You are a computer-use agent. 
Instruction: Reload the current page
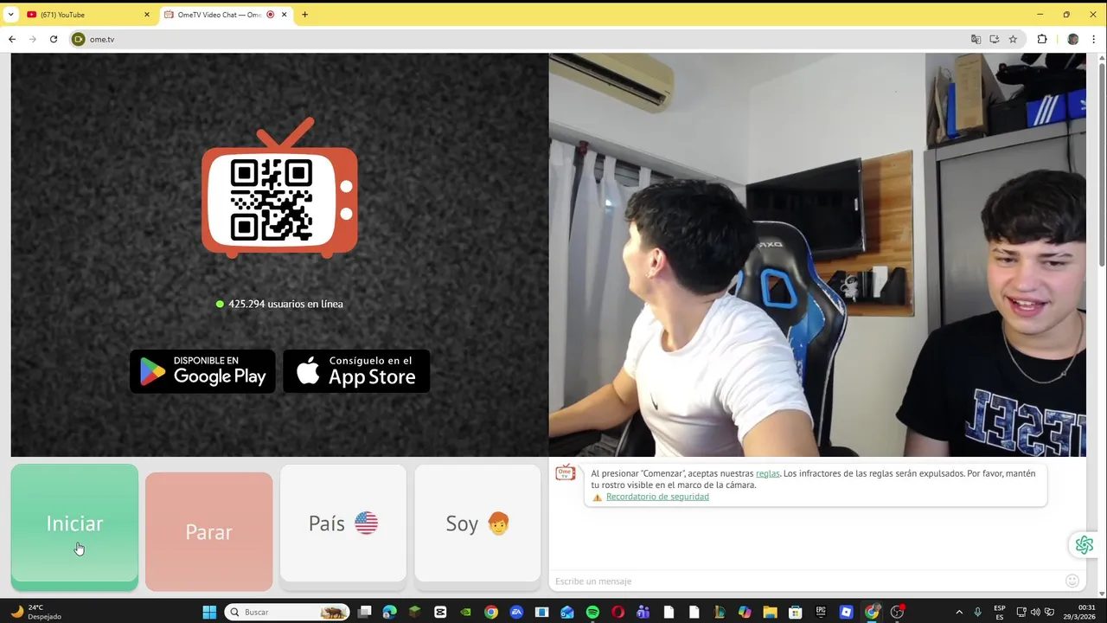(x=54, y=39)
